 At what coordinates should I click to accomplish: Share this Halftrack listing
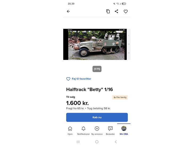[x=116, y=11]
